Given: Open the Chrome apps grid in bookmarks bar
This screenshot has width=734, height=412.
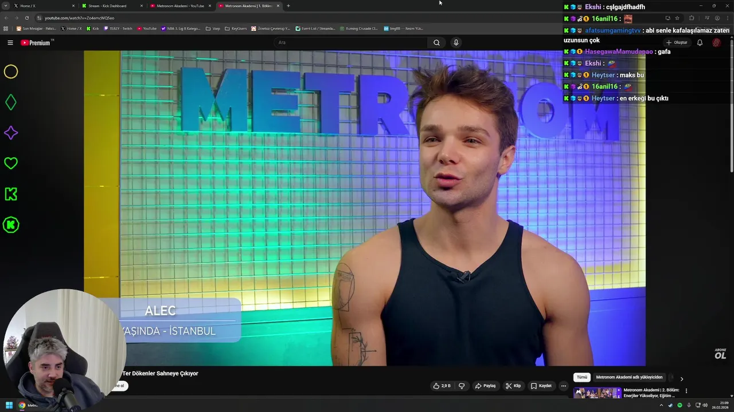Looking at the screenshot, I should pyautogui.click(x=6, y=28).
